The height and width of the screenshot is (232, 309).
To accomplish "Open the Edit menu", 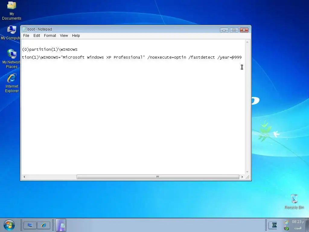I will pos(37,36).
